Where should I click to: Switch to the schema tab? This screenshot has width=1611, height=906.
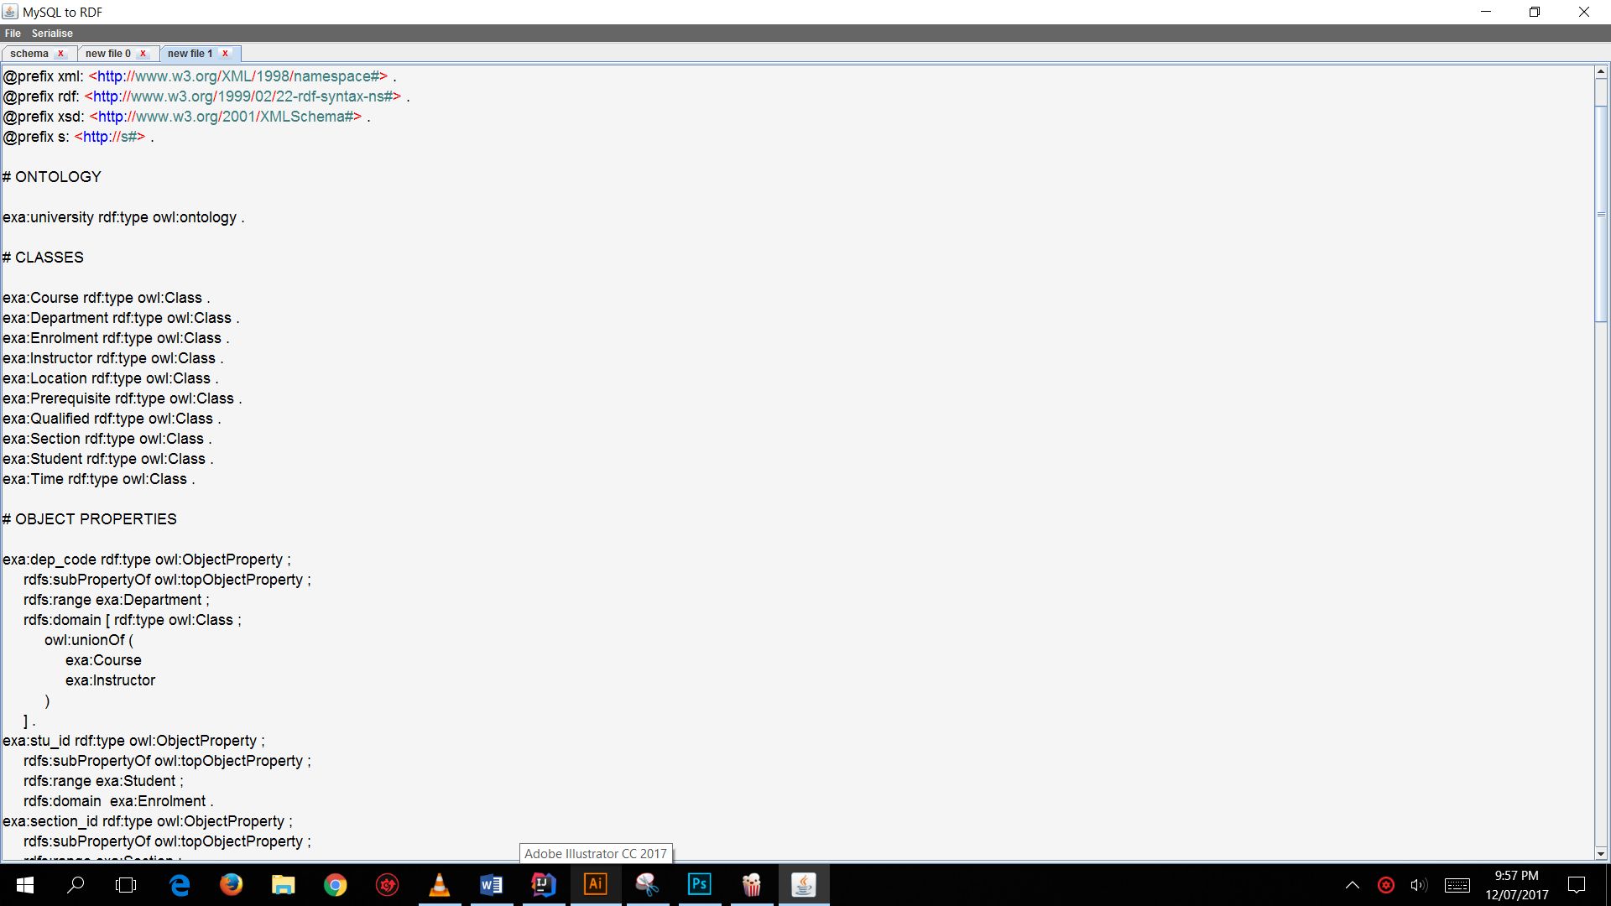click(29, 54)
